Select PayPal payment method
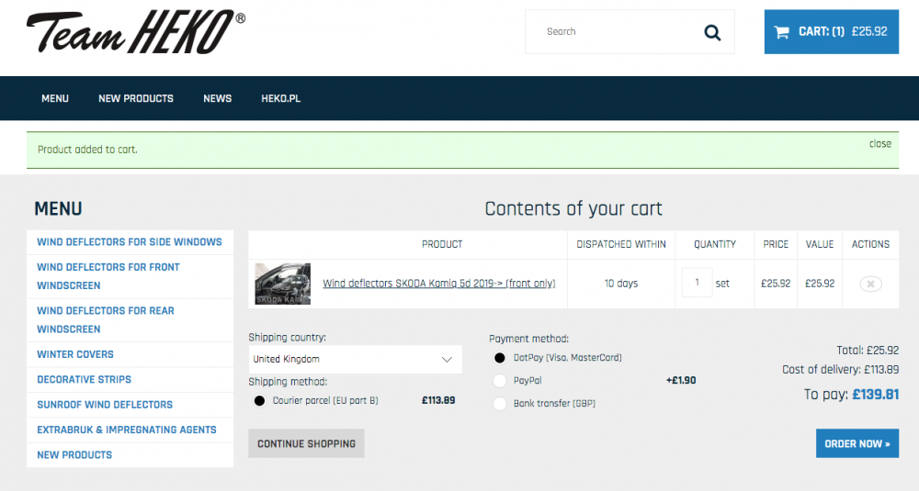919x491 pixels. click(499, 380)
